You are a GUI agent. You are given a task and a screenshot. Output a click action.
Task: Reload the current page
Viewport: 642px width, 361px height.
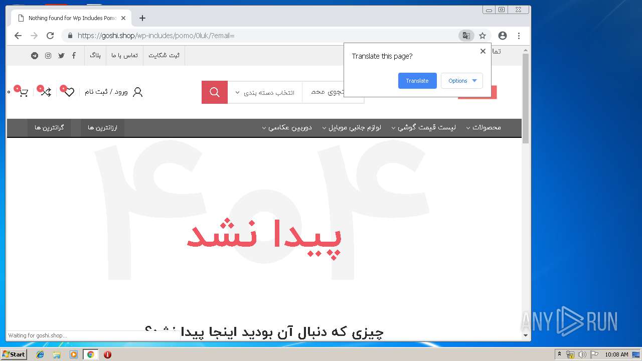(x=50, y=36)
